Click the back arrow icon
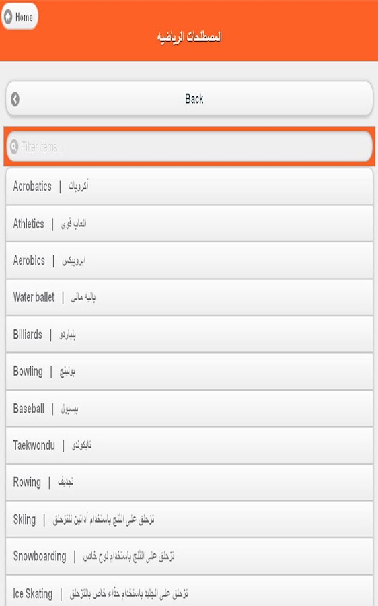 tap(15, 100)
